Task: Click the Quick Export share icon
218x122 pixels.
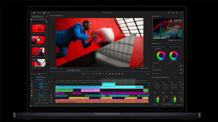Action: coord(173,13)
